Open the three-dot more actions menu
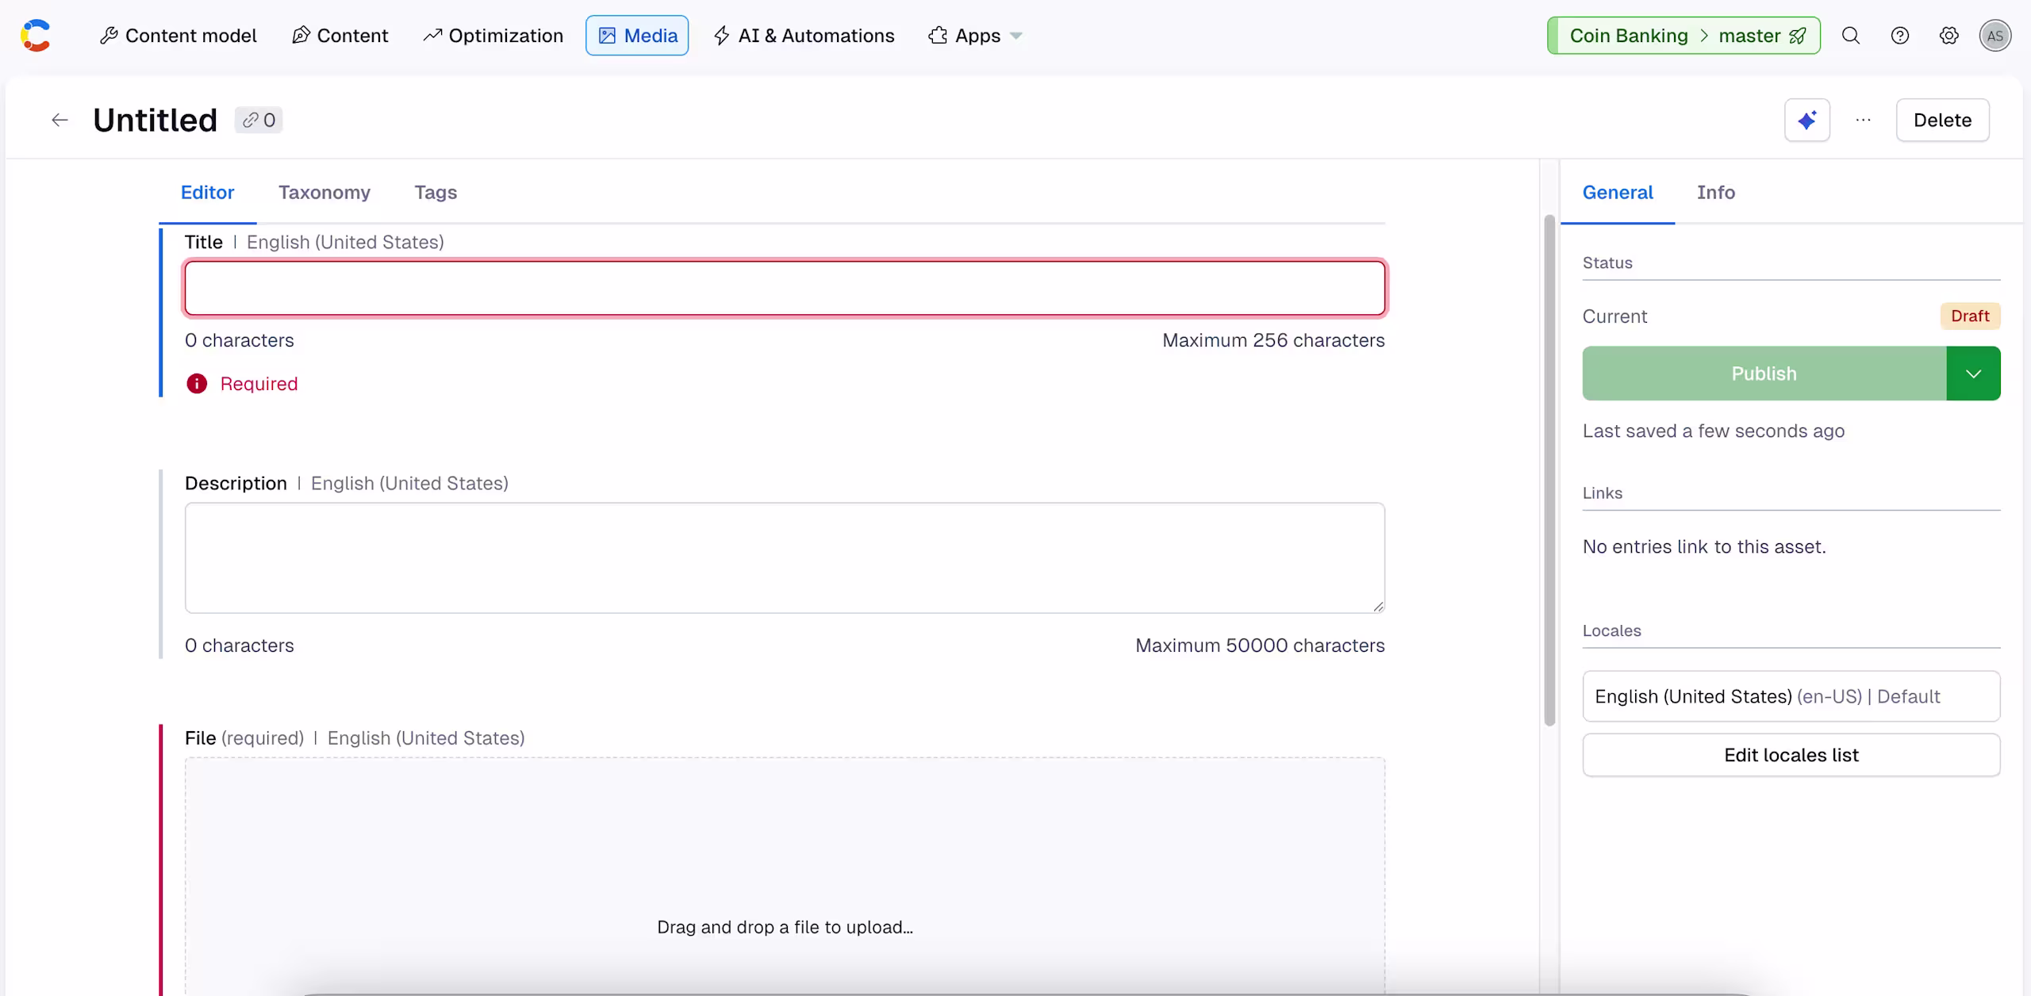The width and height of the screenshot is (2031, 996). [1864, 120]
